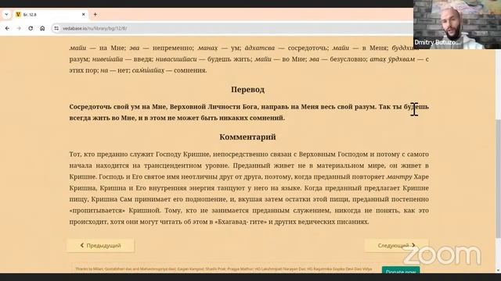Click the word нивасишйаси in the synonyms
The width and height of the screenshot is (501, 281).
(x=176, y=59)
